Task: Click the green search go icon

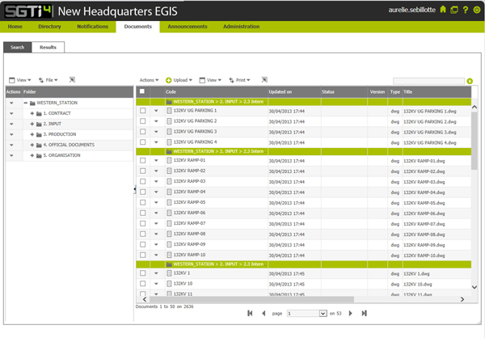Action: (470, 81)
